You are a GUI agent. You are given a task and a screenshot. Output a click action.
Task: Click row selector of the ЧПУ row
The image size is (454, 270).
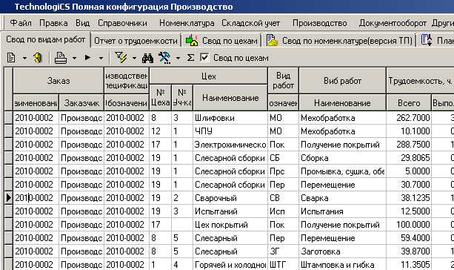pos(8,131)
